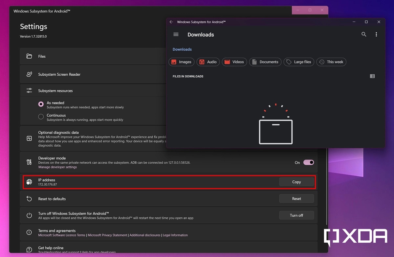The image size is (394, 257).
Task: Switch to list view icon
Action: pyautogui.click(x=372, y=76)
